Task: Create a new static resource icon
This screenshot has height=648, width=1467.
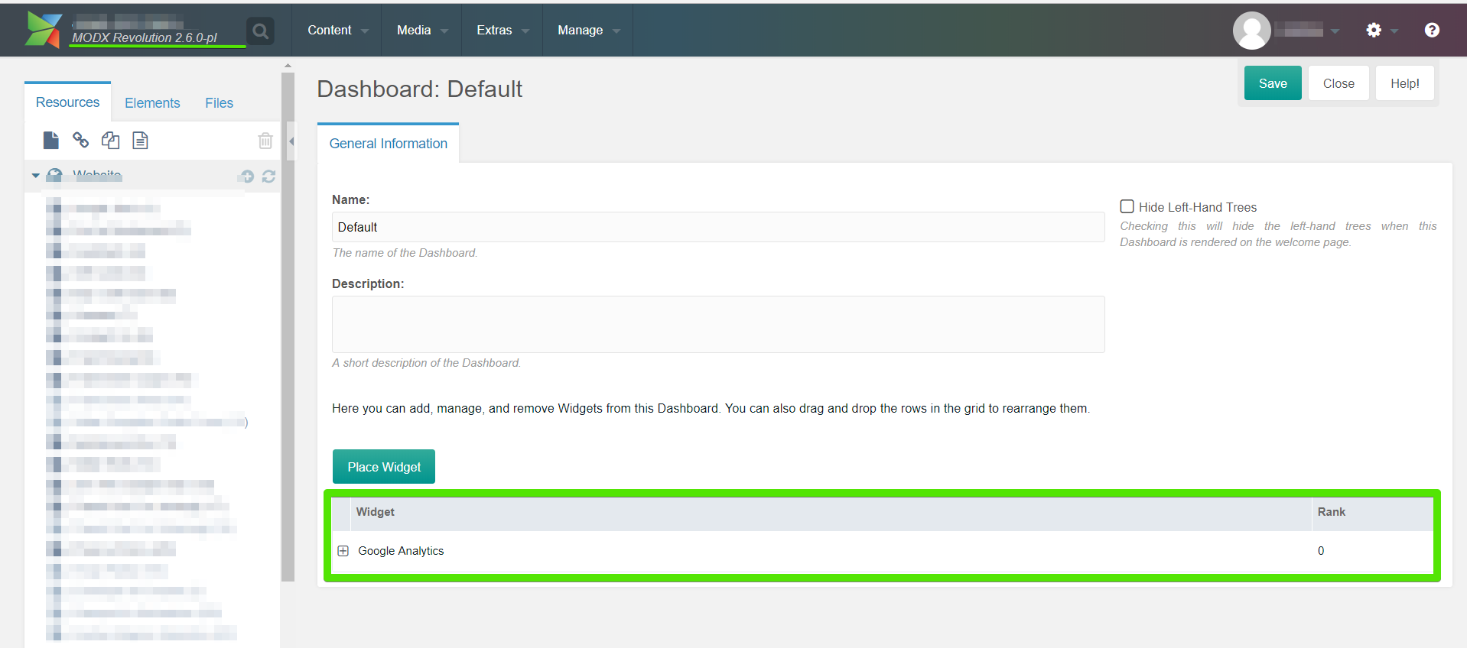Action: [140, 140]
